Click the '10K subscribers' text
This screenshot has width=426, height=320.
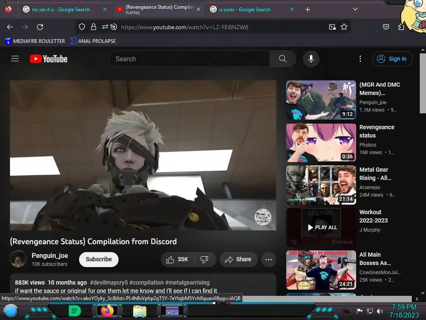(50, 264)
